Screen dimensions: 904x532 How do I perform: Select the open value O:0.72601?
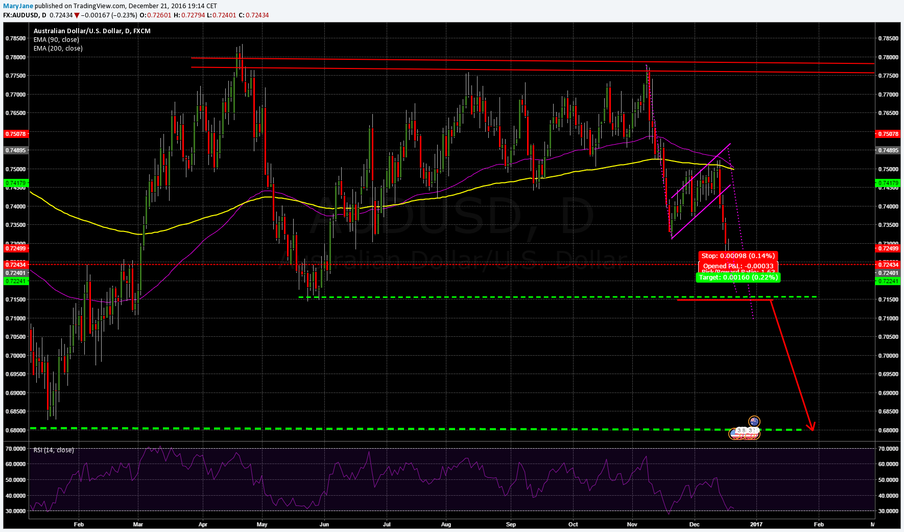156,15
